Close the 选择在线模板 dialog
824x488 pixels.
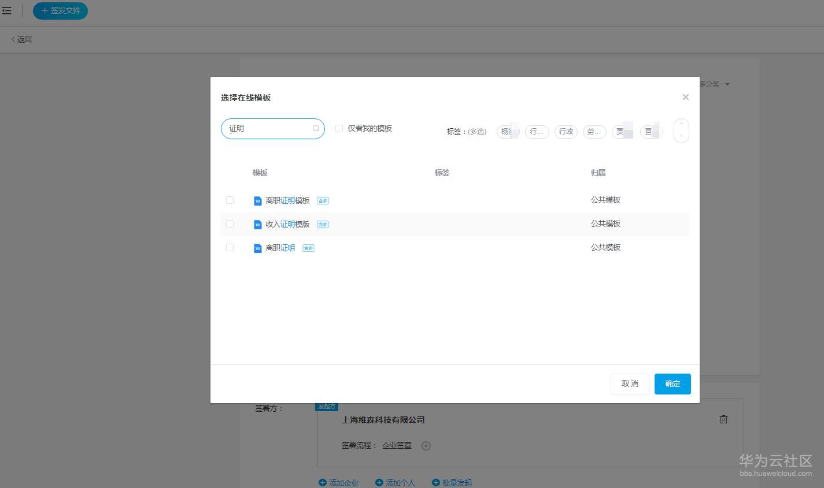pyautogui.click(x=685, y=97)
